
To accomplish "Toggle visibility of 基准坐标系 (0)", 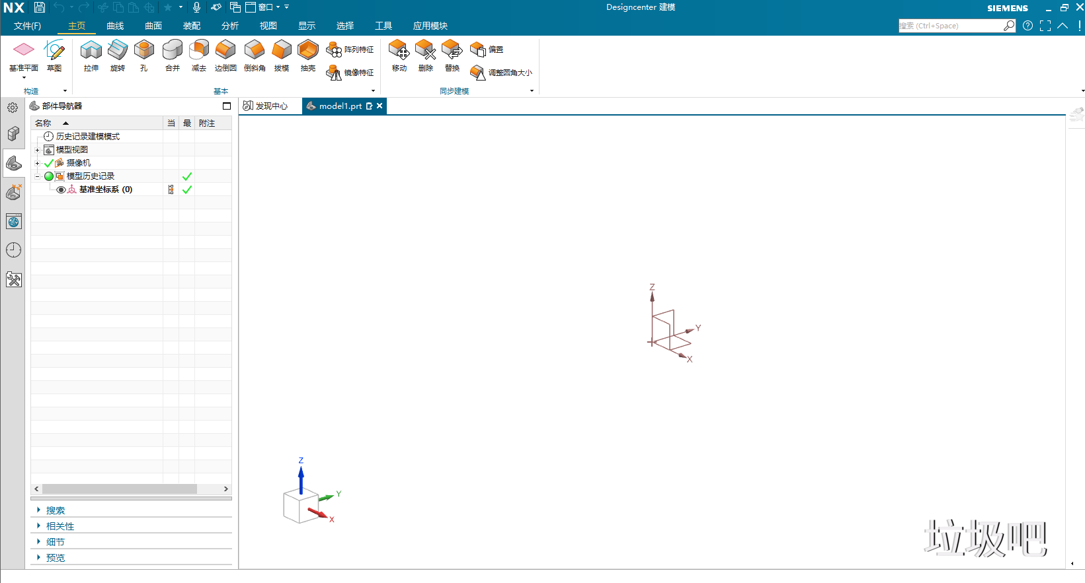I will [x=61, y=189].
